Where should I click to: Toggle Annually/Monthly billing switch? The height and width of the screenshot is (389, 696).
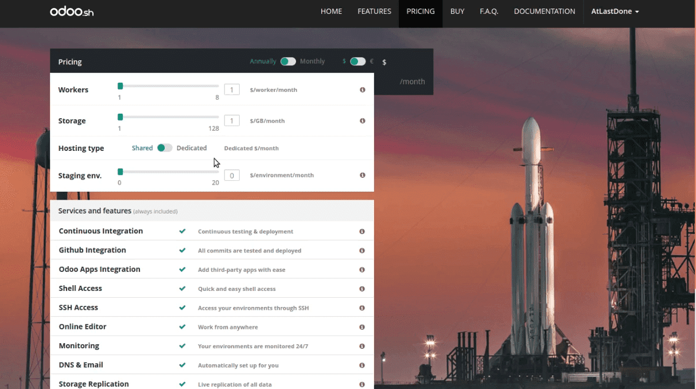288,61
